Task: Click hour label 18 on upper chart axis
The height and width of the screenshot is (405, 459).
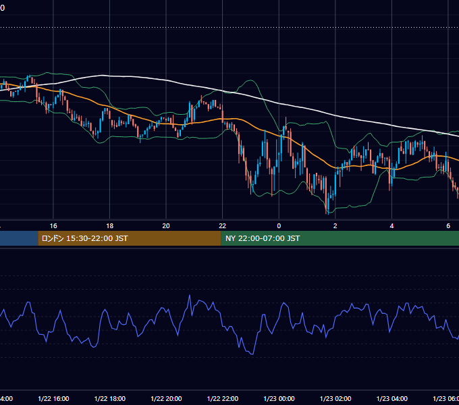Action: point(110,226)
